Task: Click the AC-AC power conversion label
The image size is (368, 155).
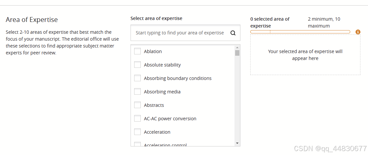Action: (170, 119)
